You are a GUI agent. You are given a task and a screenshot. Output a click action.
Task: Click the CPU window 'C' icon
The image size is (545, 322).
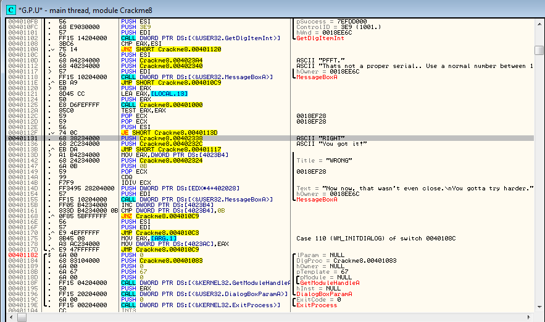(x=10, y=10)
